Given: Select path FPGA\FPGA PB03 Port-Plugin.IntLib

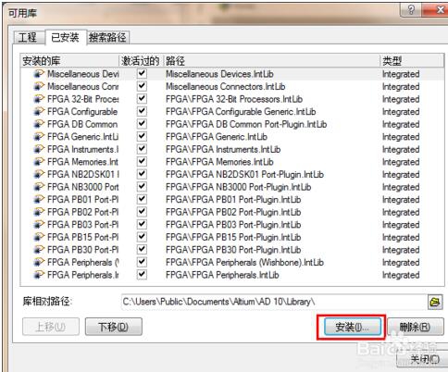Looking at the screenshot, I should [233, 225].
